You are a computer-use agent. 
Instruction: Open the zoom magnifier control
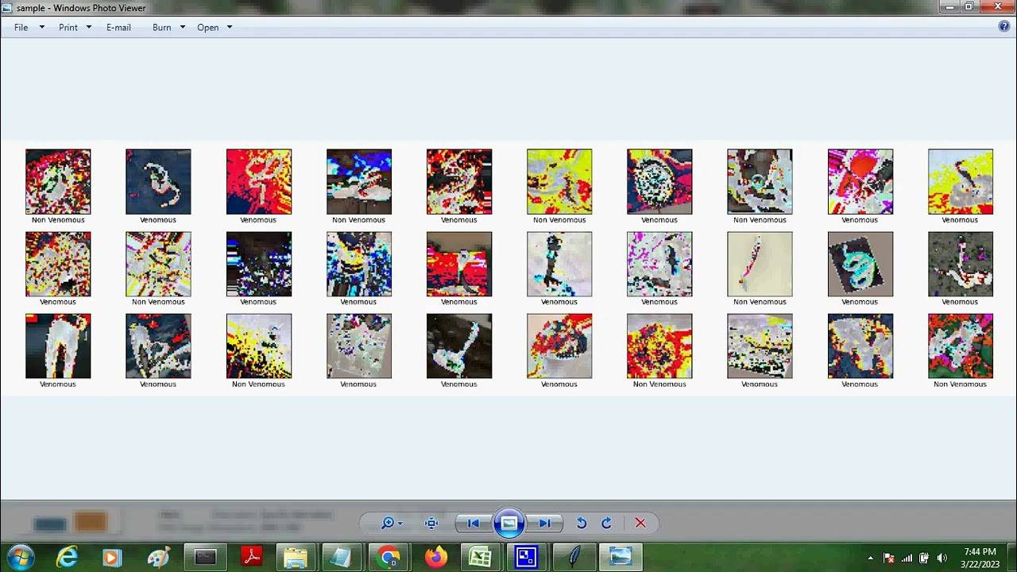click(x=392, y=523)
